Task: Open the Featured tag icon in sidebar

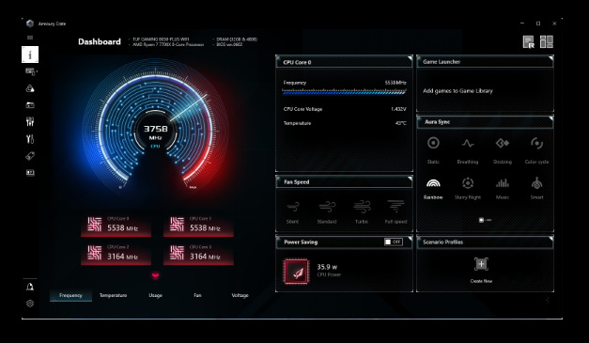Action: [30, 156]
